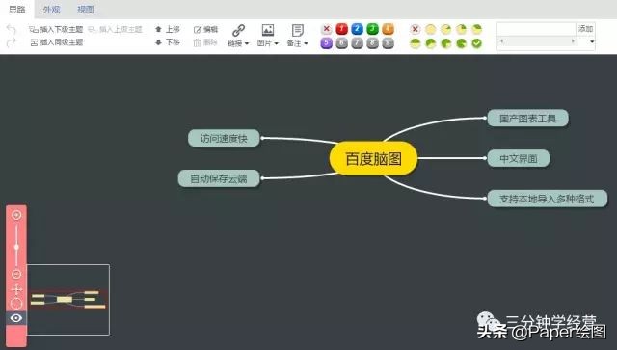Remove priority with the X priority icon
This screenshot has height=350, width=617.
pos(326,29)
